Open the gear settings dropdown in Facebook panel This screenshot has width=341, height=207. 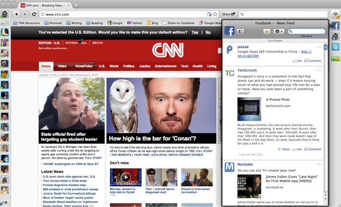tap(279, 31)
